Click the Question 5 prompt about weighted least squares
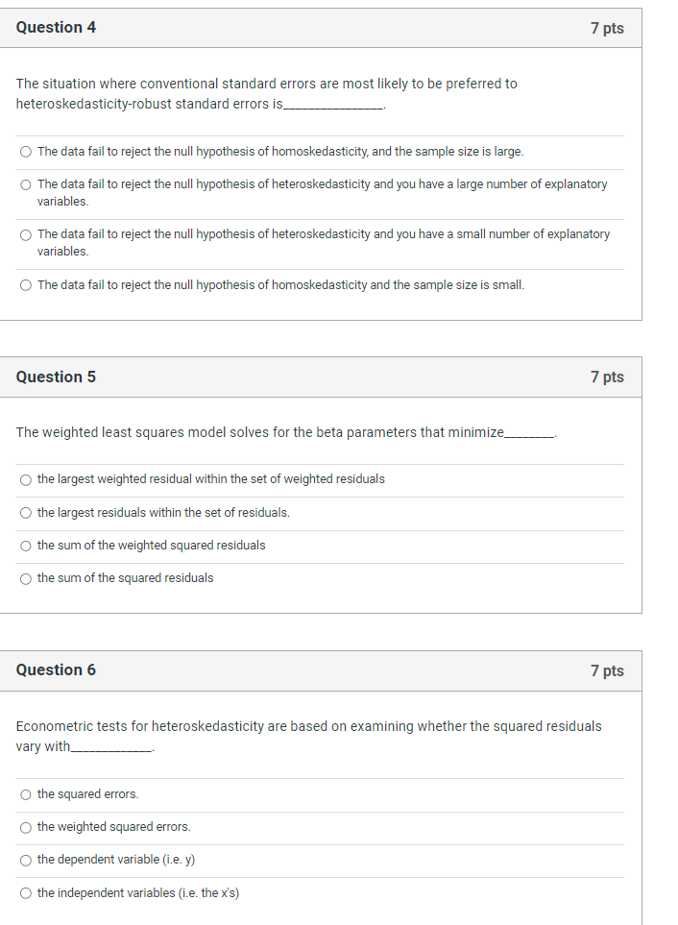The width and height of the screenshot is (678, 925). [288, 432]
